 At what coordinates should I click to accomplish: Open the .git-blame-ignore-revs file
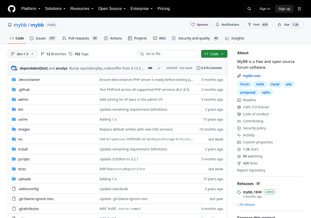(36, 199)
